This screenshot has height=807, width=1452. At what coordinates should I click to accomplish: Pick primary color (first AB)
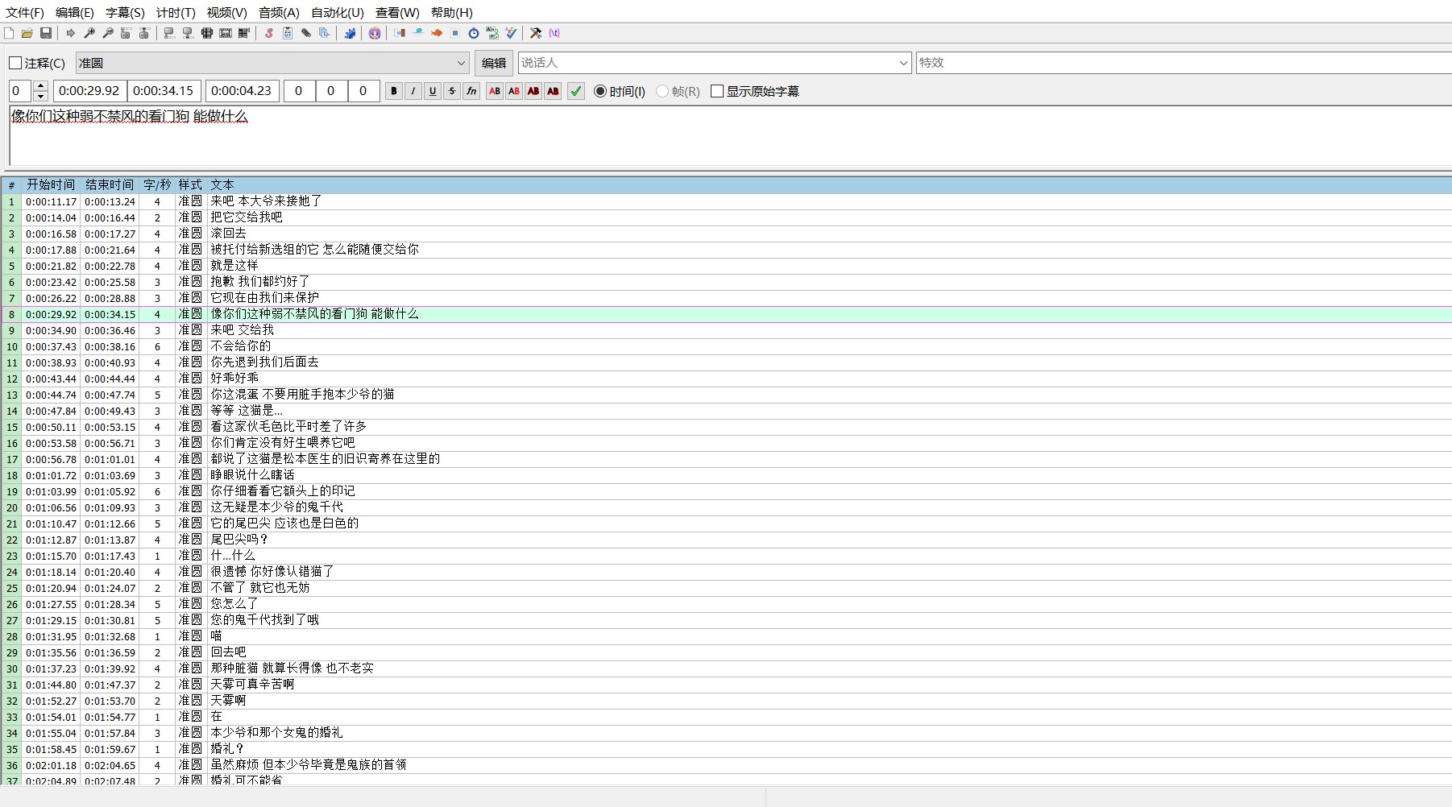pos(495,91)
